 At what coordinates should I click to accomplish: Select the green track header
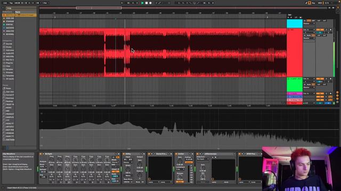click(x=295, y=84)
